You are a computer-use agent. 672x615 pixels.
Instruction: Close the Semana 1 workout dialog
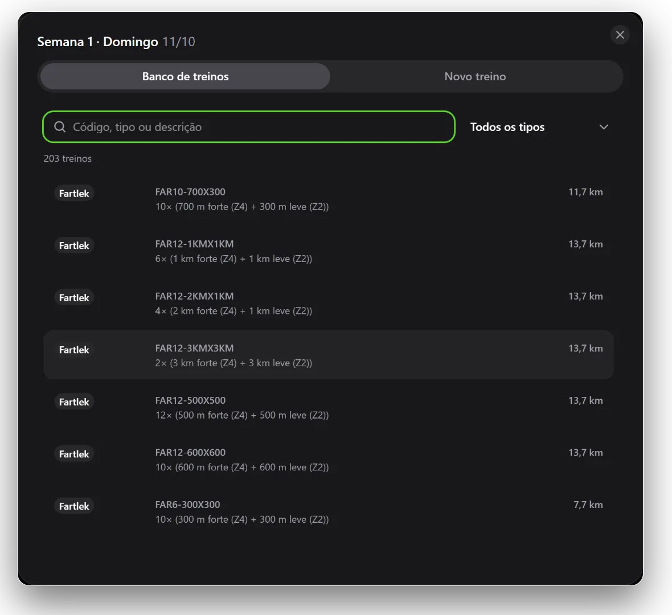(620, 35)
